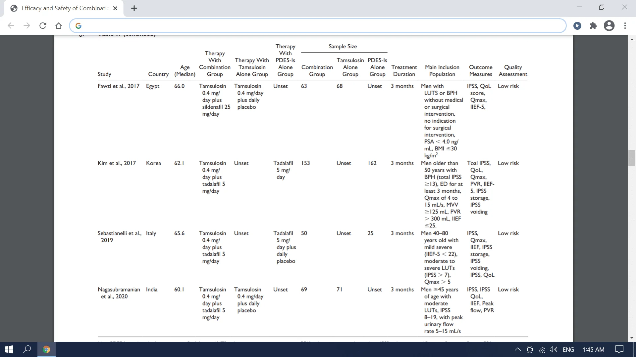Viewport: 636px width, 357px height.
Task: Click the sample size value '153'
Action: [x=305, y=163]
